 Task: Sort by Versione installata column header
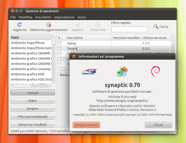126,38
